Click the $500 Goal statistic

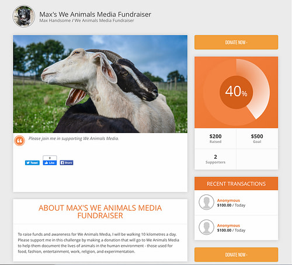(x=257, y=138)
